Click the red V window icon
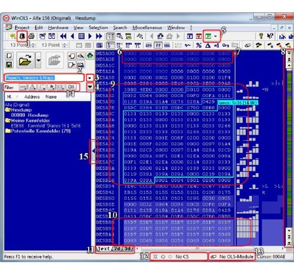294x275 pixels. point(199,36)
